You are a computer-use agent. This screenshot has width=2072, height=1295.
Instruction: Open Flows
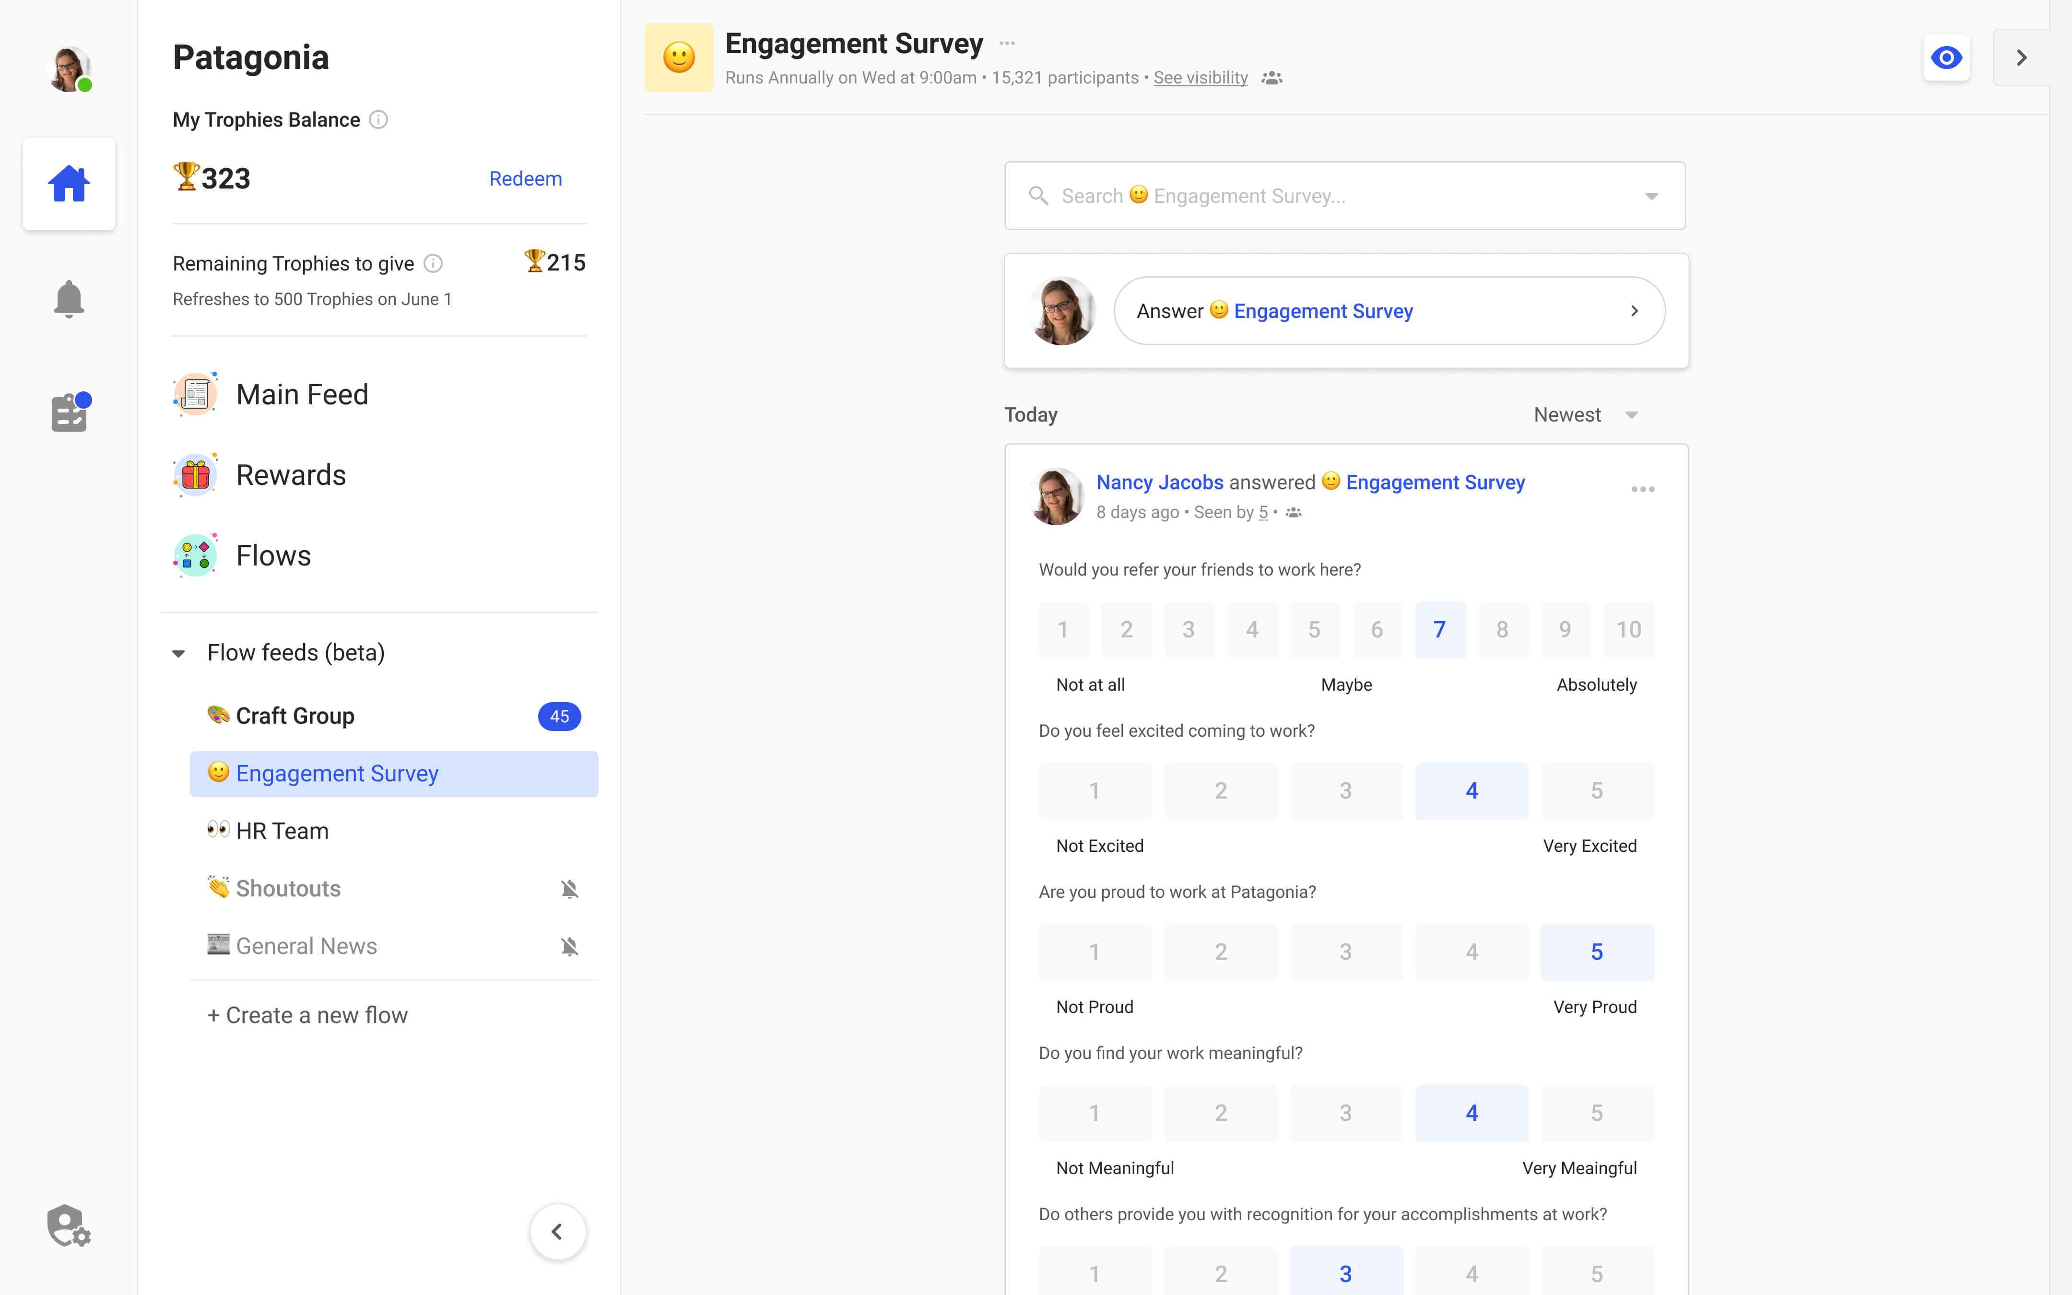pyautogui.click(x=273, y=555)
